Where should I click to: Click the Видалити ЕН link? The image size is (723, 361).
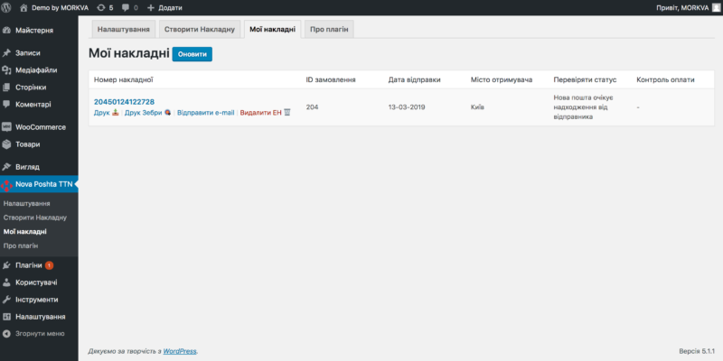(260, 112)
